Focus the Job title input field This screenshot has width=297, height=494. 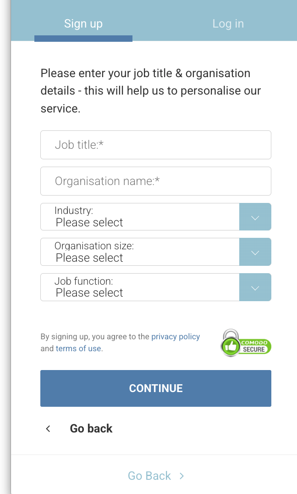(156, 145)
